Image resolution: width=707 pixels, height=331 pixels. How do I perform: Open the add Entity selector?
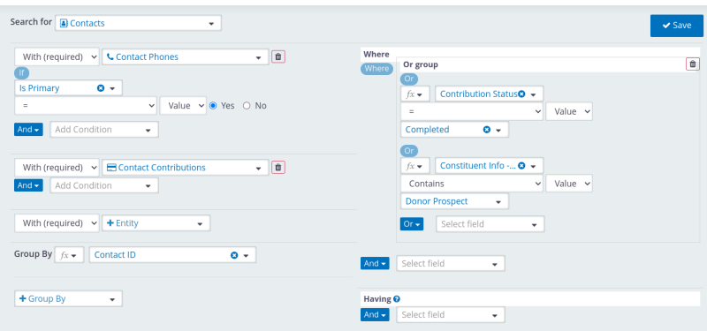tap(156, 223)
